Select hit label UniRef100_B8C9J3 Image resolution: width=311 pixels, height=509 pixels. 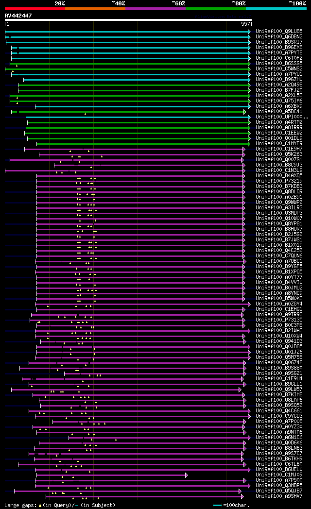(279, 165)
